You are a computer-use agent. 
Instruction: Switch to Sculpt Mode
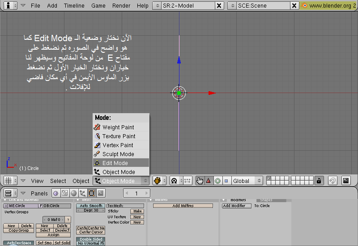[121, 154]
